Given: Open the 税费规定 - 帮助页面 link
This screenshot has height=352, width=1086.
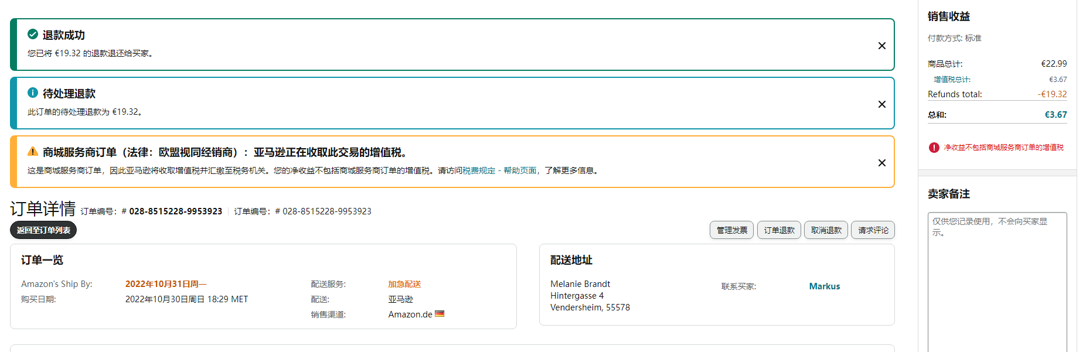Looking at the screenshot, I should pyautogui.click(x=499, y=170).
